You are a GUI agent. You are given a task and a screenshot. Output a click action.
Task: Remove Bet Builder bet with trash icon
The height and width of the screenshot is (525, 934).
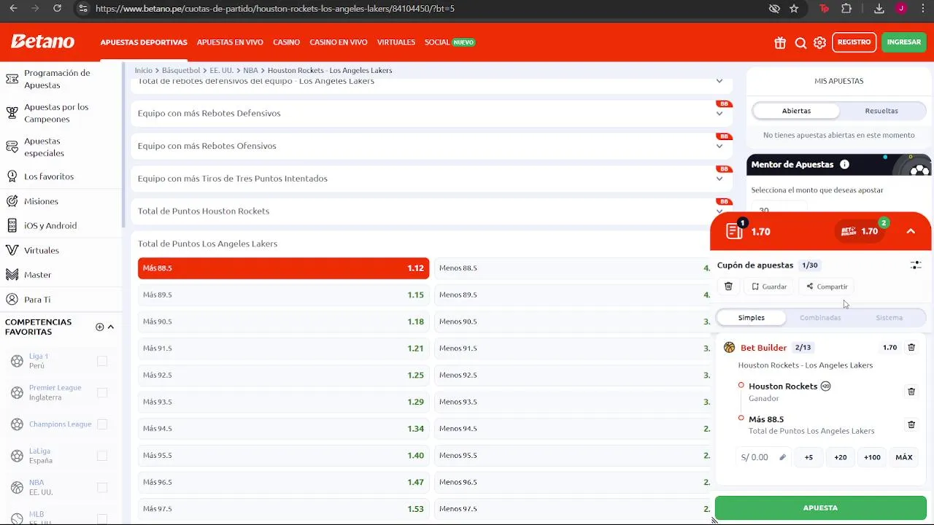(911, 348)
